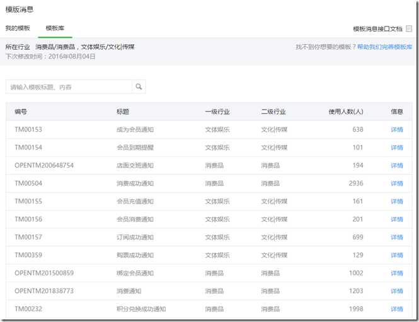Click the 编号 column header
The image size is (419, 322).
(x=21, y=112)
